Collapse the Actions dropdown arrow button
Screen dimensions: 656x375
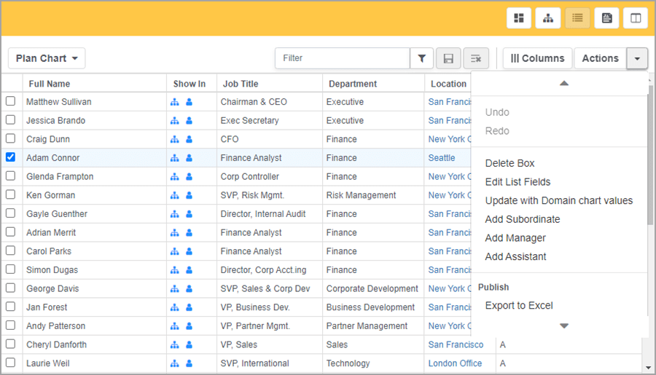click(x=637, y=58)
